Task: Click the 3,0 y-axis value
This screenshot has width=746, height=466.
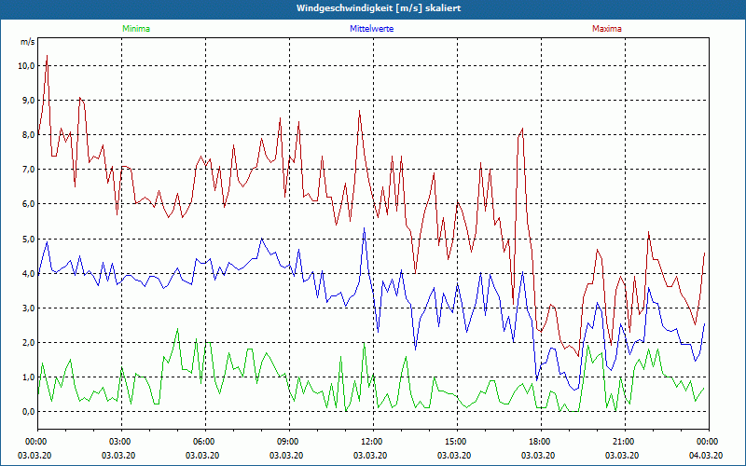Action: [28, 308]
